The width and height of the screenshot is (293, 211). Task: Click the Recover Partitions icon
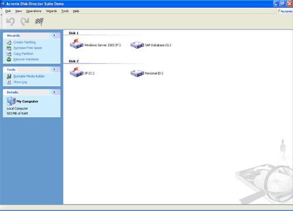tap(9, 59)
